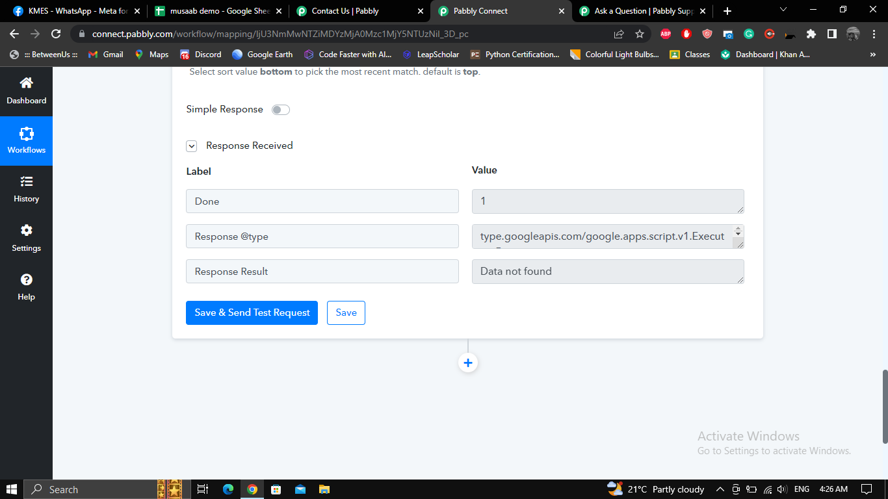888x499 pixels.
Task: Focus the Chrome address bar URL
Action: (x=280, y=34)
